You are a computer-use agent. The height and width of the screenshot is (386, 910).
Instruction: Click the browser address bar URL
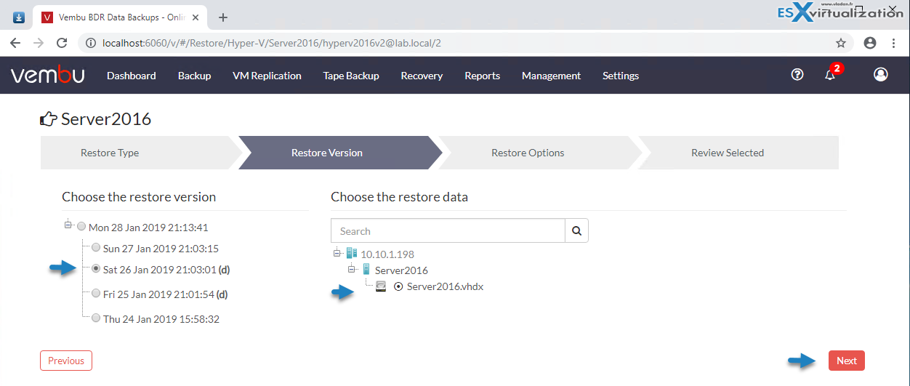(272, 43)
